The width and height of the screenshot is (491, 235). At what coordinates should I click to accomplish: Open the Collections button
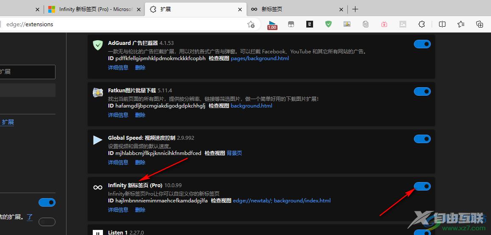point(480,24)
